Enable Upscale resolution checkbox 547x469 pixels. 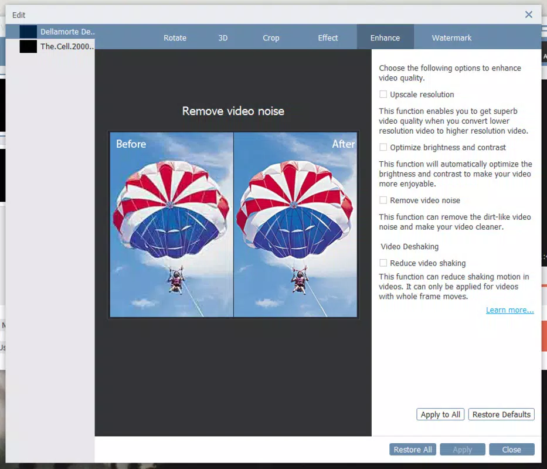point(383,94)
